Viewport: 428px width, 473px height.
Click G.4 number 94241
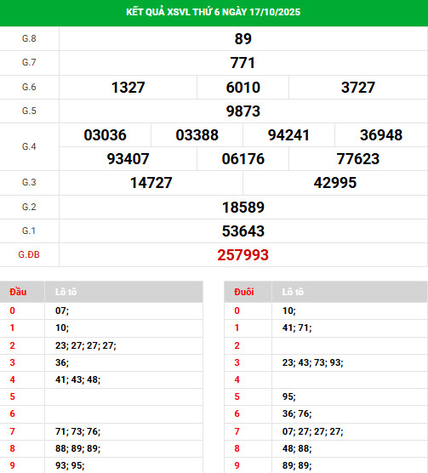point(288,135)
